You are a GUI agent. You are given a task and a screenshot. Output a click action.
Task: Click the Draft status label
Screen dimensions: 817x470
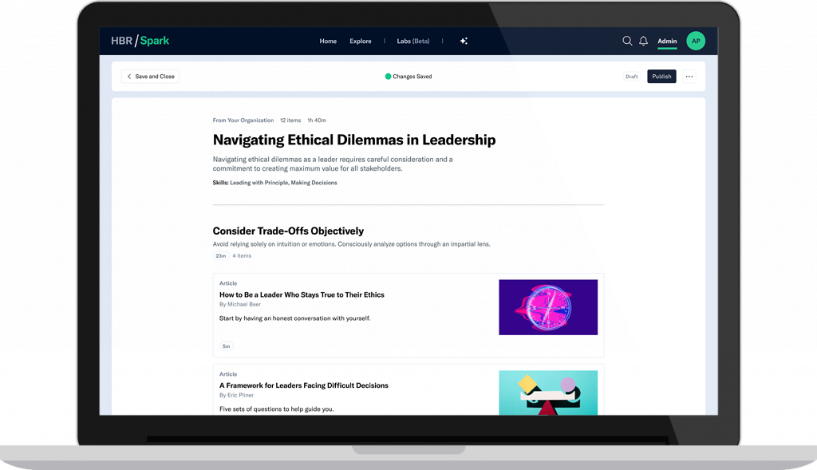(632, 77)
